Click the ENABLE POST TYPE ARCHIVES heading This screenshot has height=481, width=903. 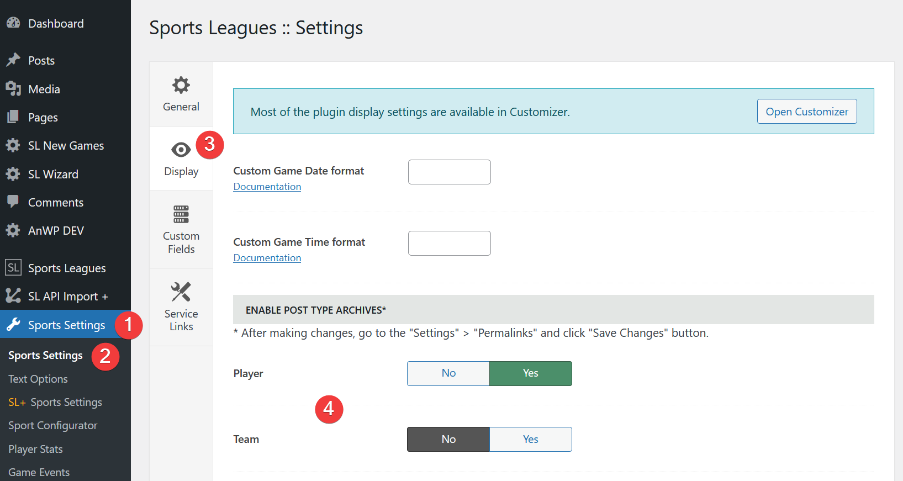(316, 310)
